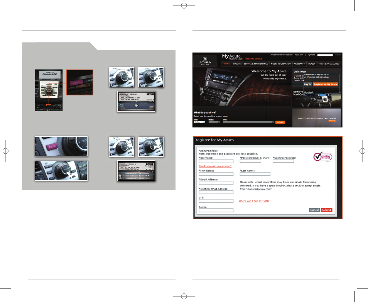Click the Welcome to My Acura dashboard image
The height and width of the screenshot is (302, 368).
point(242,87)
